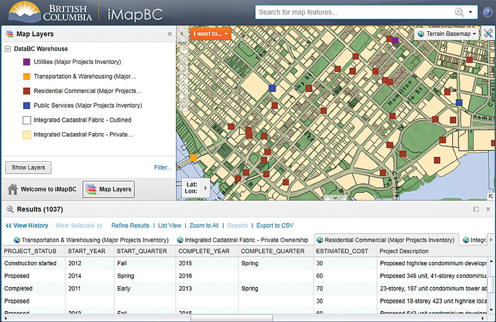This screenshot has height=322, width=496.
Task: Open Reports link
Action: (238, 226)
